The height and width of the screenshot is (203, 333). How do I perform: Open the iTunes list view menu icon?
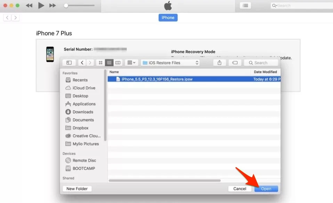coord(245,6)
